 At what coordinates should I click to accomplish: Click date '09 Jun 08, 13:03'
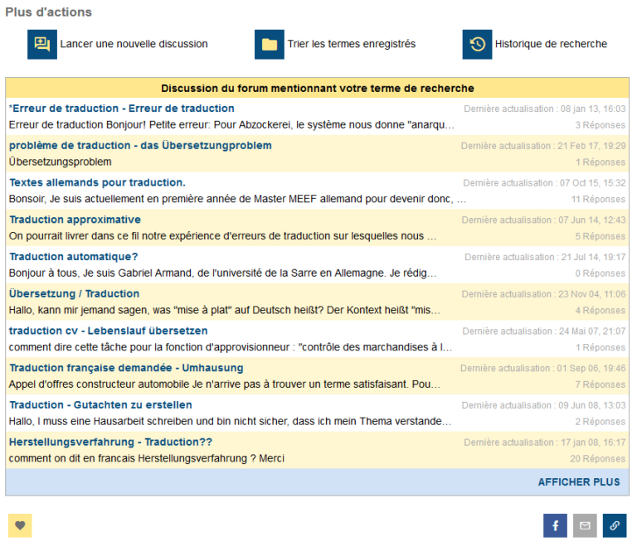pos(592,405)
